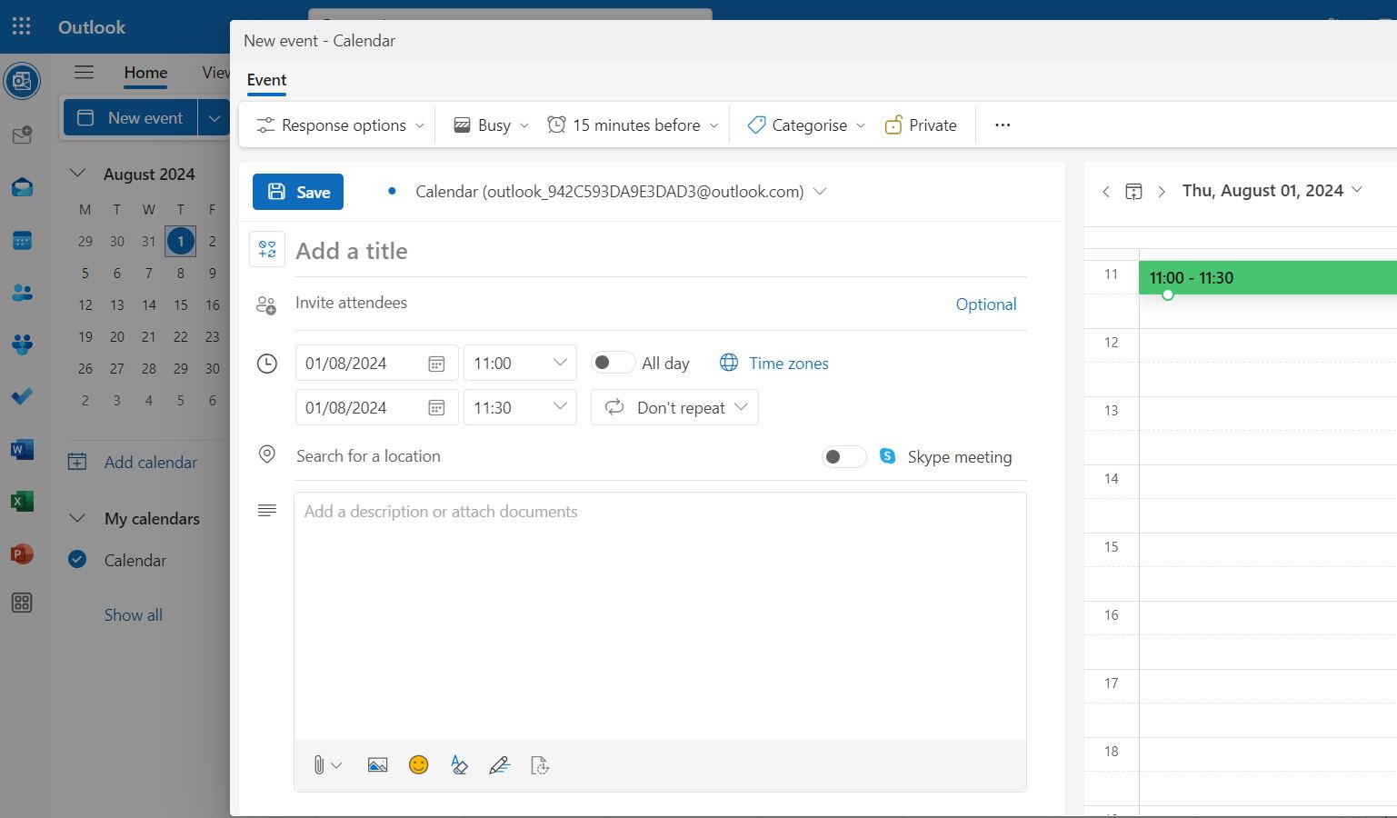Click the emoji smiley icon in description toolbar

point(418,765)
